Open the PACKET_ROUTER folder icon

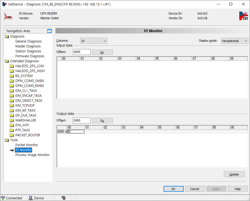click(x=12, y=135)
